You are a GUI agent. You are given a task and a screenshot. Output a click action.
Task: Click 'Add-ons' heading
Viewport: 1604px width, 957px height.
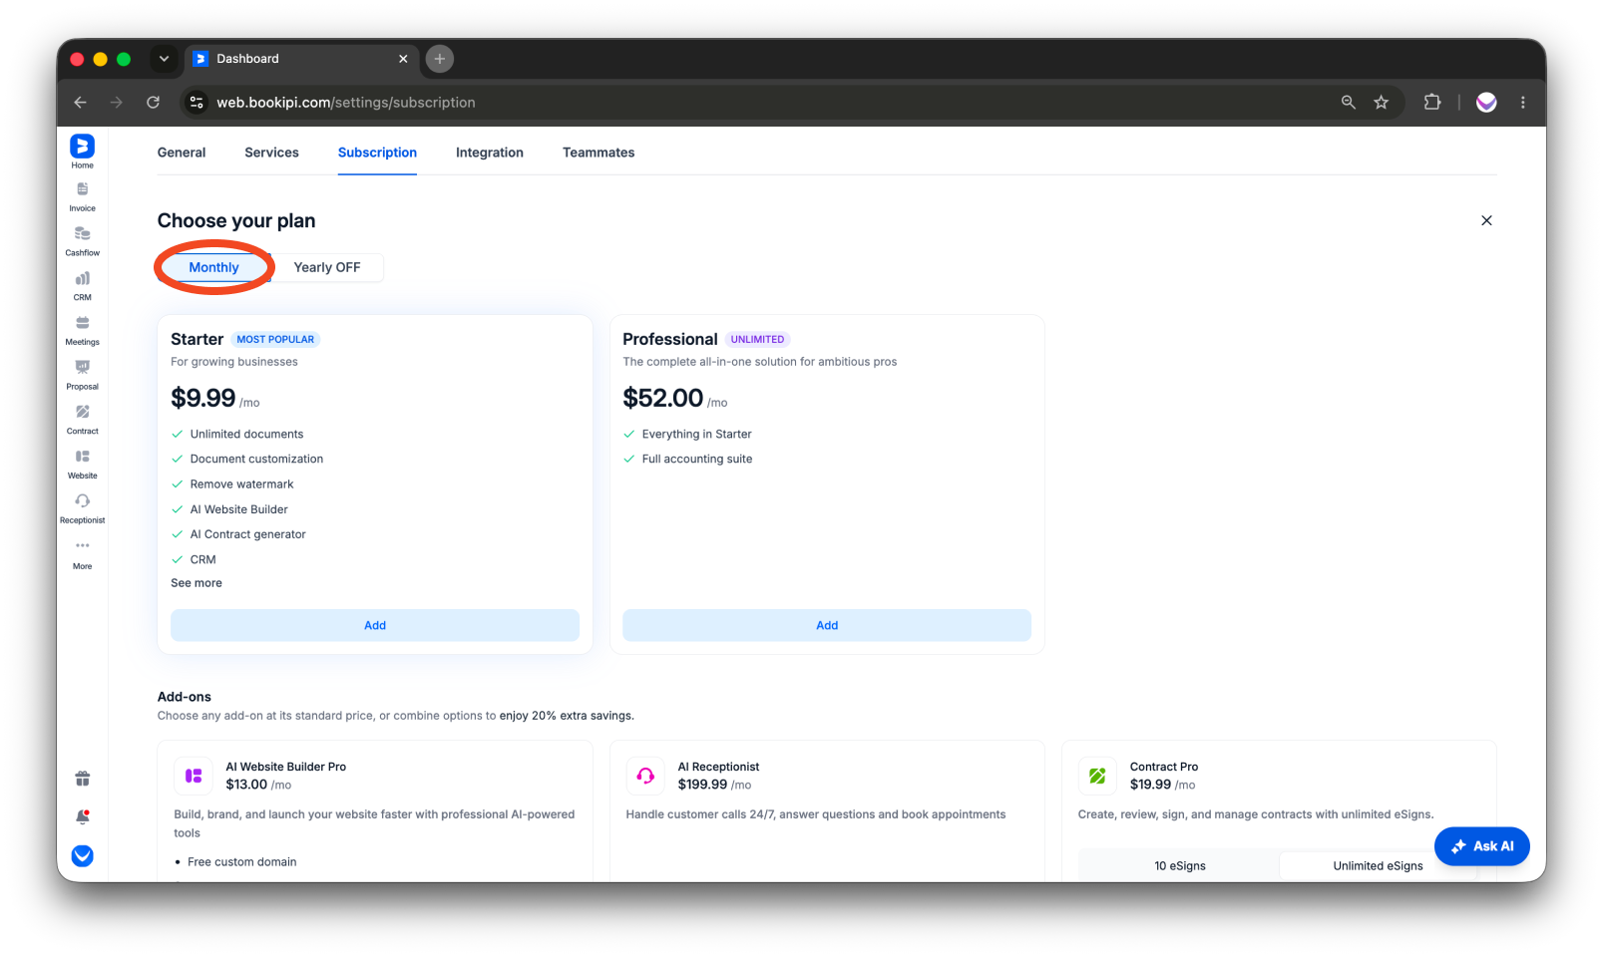(185, 697)
